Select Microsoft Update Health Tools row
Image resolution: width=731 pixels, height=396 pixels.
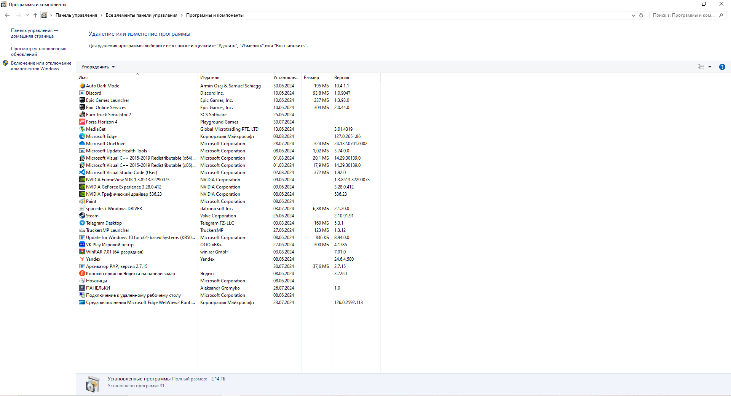click(228, 151)
